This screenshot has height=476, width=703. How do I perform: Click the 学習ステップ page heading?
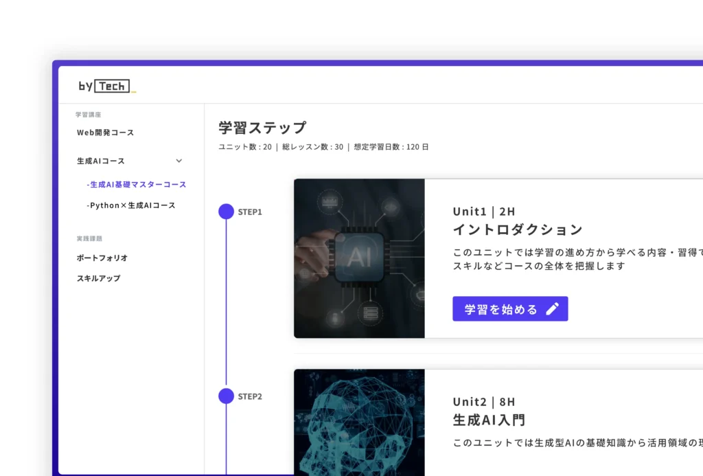pos(261,126)
